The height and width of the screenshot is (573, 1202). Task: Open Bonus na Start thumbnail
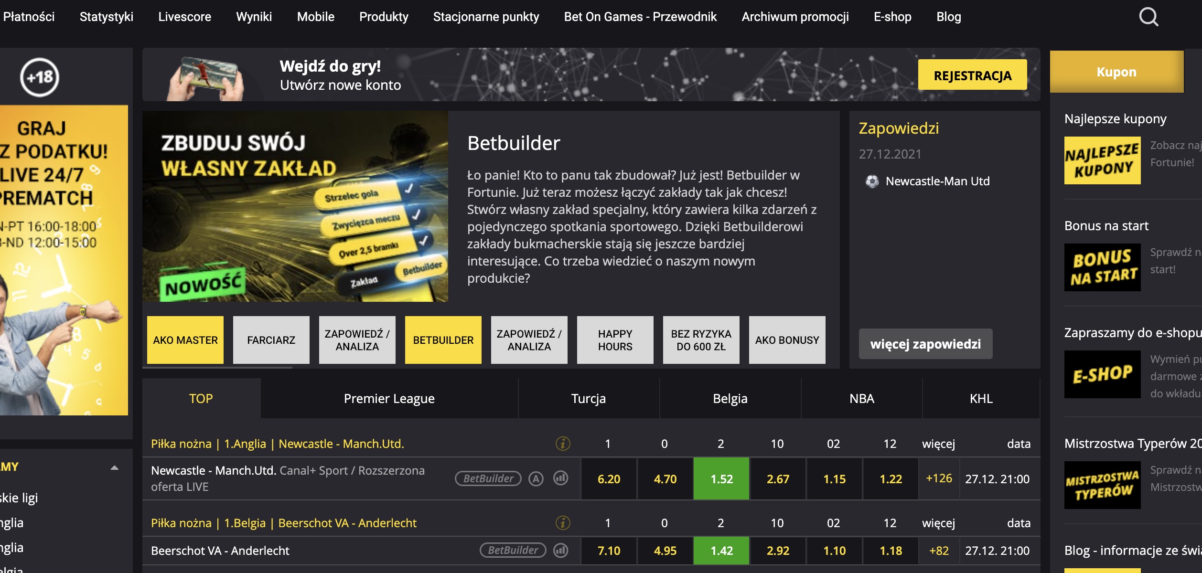[1102, 267]
